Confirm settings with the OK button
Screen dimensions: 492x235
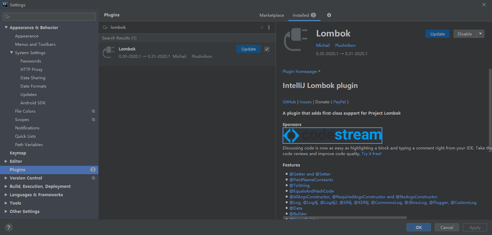[x=419, y=227]
